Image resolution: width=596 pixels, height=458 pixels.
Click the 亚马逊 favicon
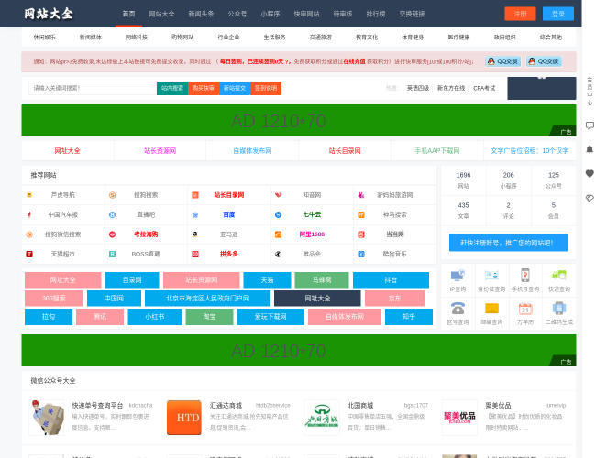[195, 234]
